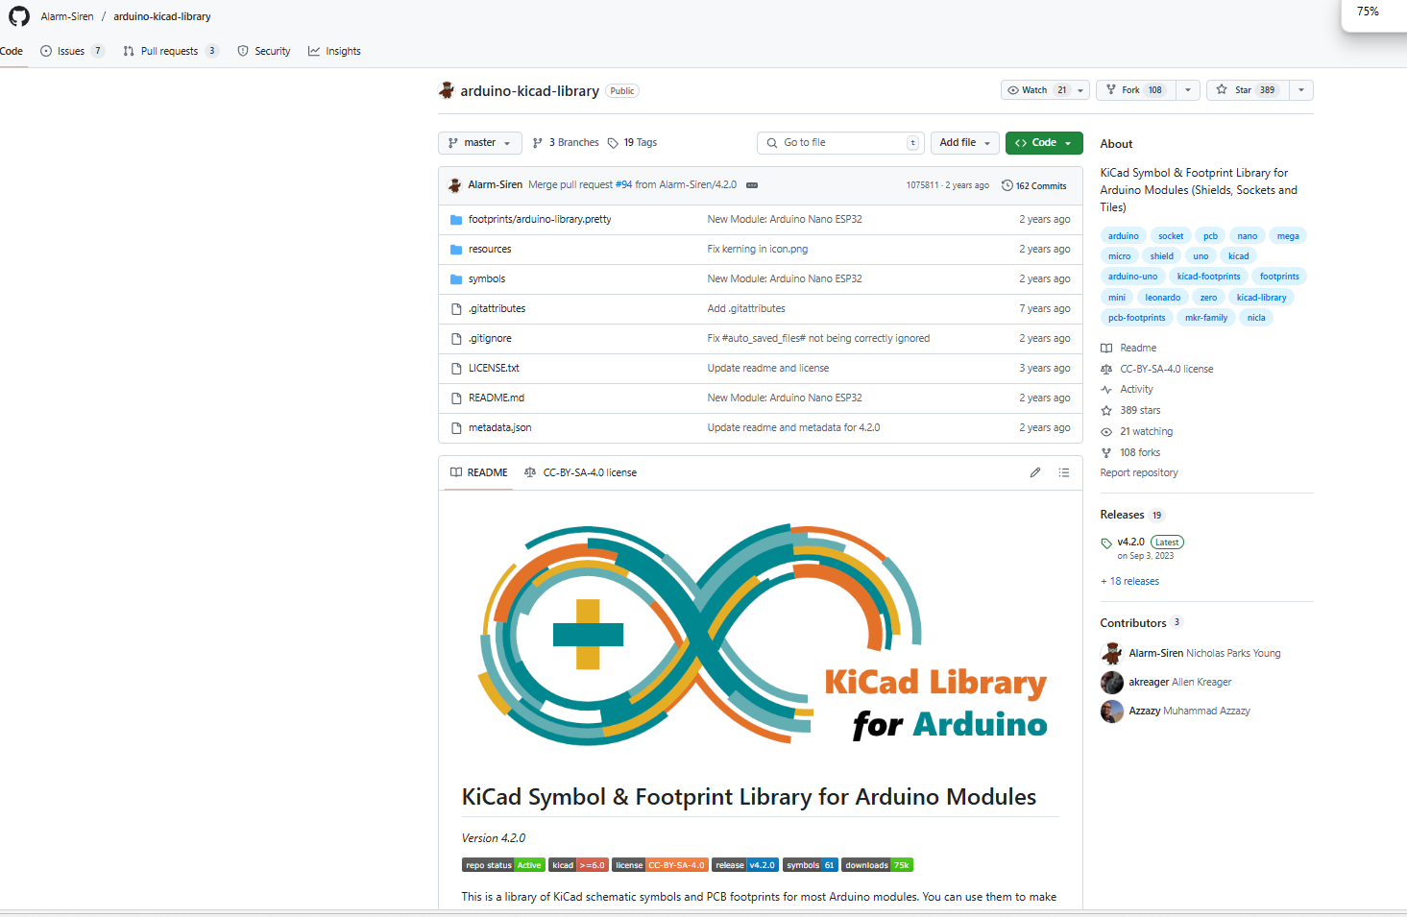The image size is (1407, 917).
Task: Open the README outline list icon
Action: tap(1064, 472)
